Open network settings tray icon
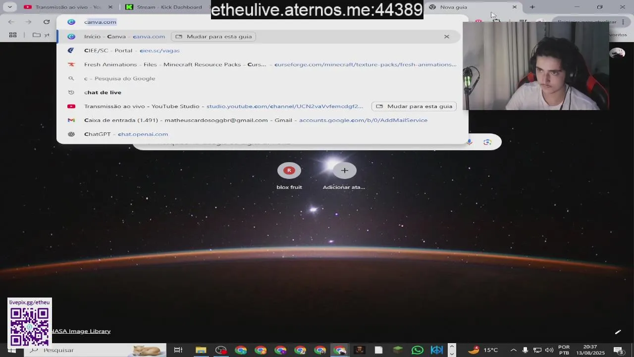This screenshot has height=357, width=634. tap(537, 350)
